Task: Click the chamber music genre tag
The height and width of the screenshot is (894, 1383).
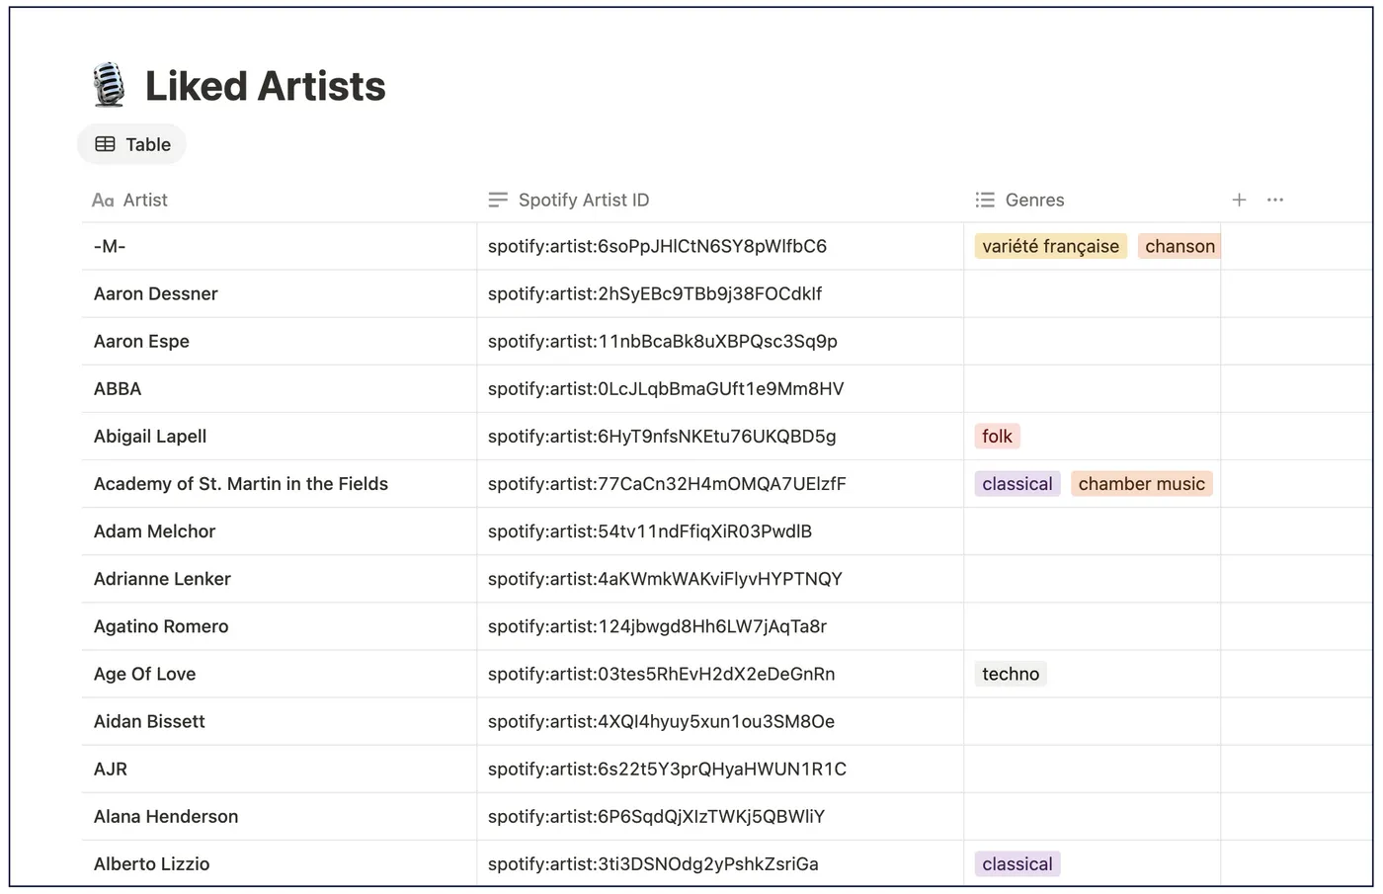Action: (x=1141, y=484)
